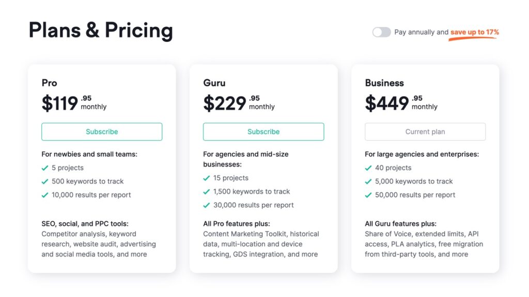529x297 pixels.
Task: Click the Business plan title
Action: pos(384,83)
